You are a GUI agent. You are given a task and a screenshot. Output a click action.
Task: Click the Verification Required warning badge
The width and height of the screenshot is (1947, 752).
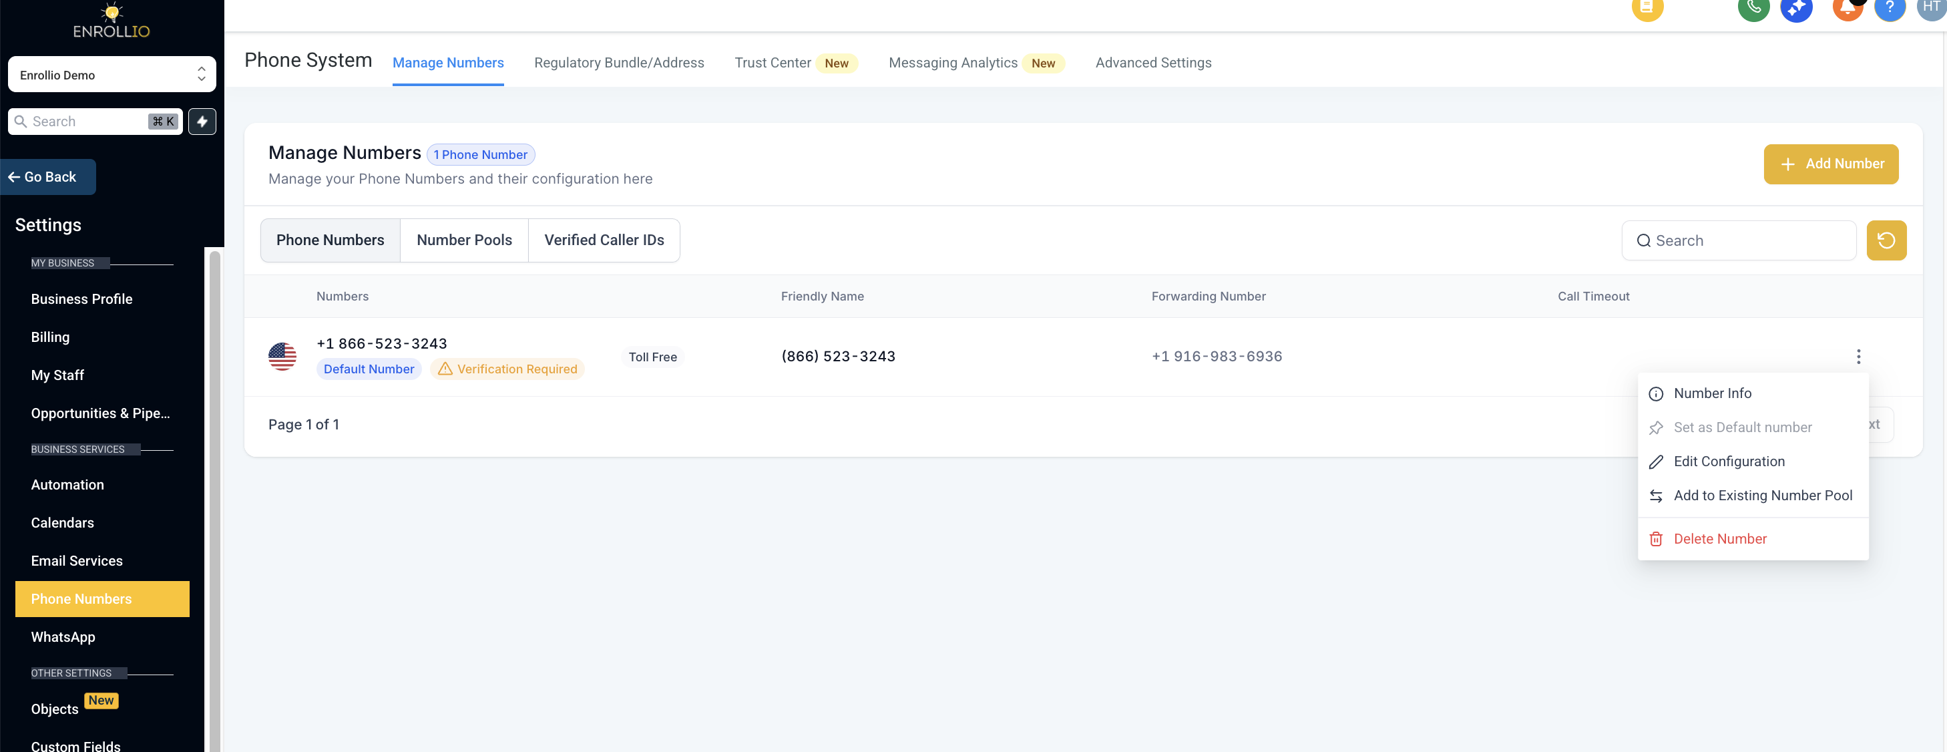pos(507,369)
